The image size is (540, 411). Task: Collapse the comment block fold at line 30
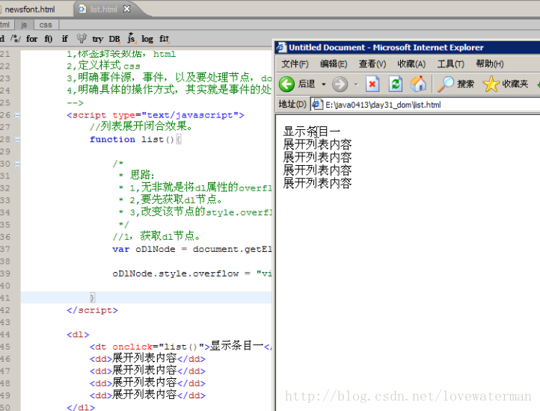coord(17,164)
